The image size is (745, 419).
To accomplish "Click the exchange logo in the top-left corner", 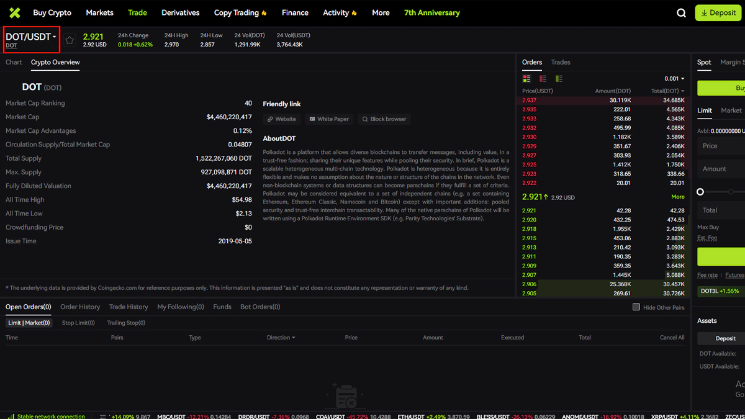I will tap(15, 12).
